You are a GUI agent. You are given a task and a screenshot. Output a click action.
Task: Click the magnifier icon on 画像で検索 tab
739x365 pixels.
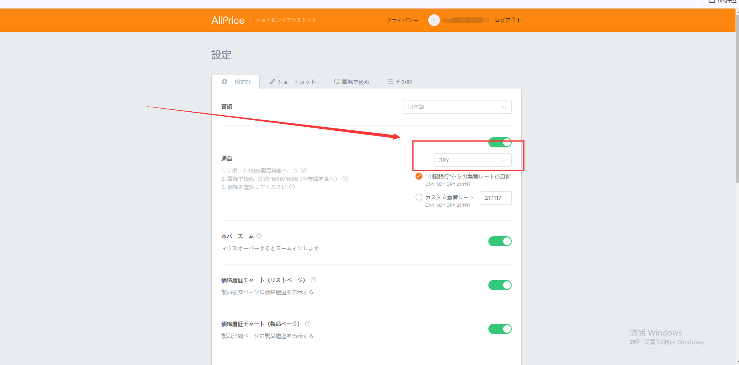337,81
